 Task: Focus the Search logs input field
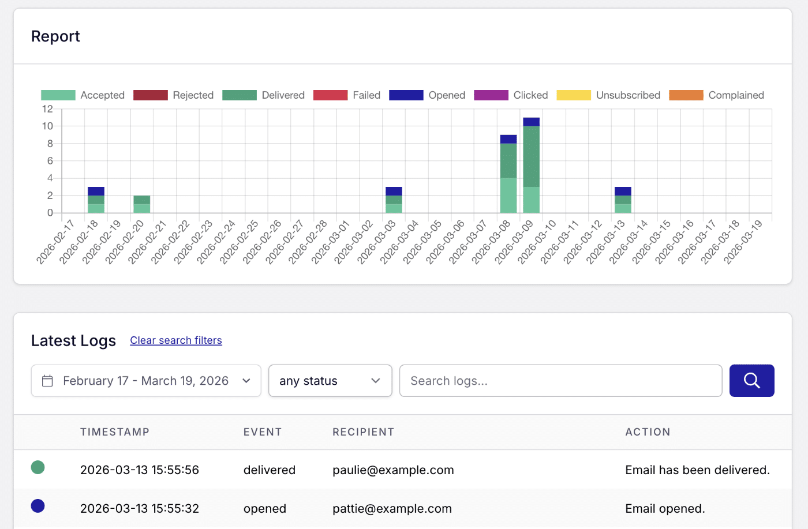pos(560,381)
